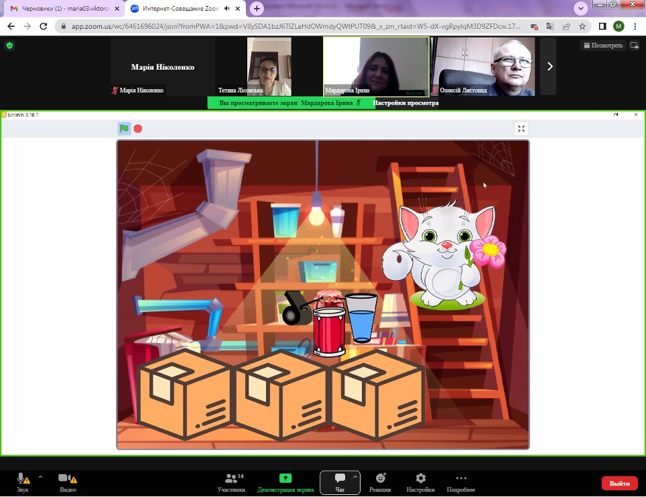Image resolution: width=646 pixels, height=497 pixels.
Task: Click the address bar URL field
Action: pos(296,26)
